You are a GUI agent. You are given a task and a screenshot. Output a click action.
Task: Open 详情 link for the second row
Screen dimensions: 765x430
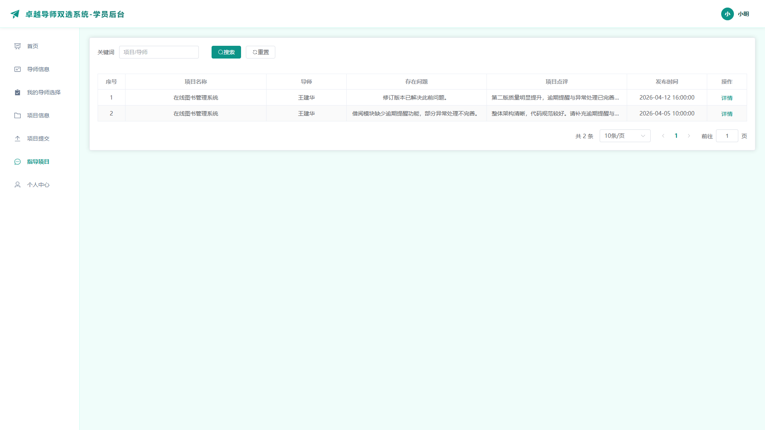(727, 113)
